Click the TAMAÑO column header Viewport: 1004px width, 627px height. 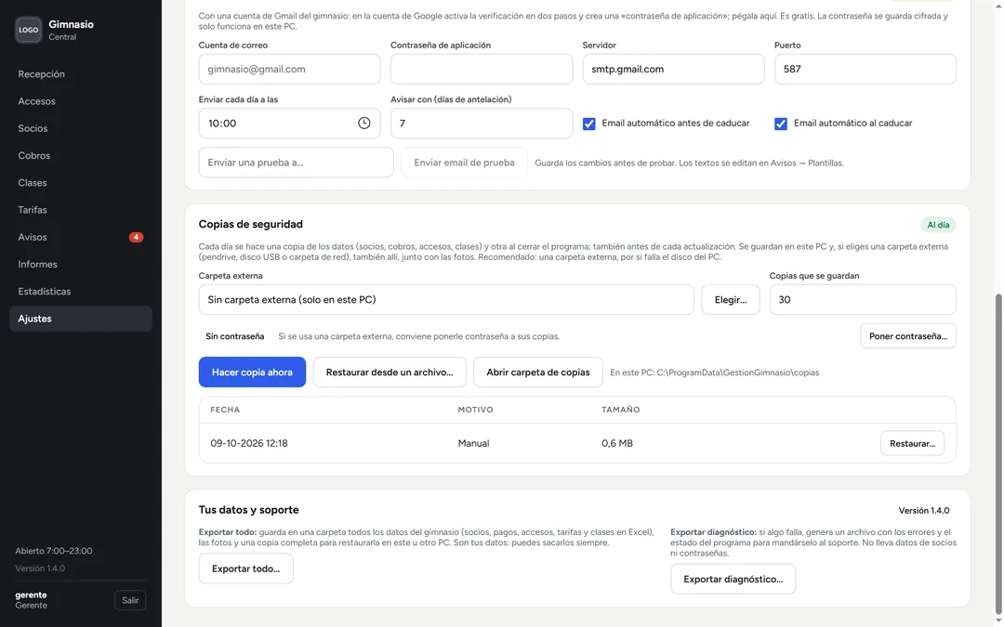coord(620,410)
